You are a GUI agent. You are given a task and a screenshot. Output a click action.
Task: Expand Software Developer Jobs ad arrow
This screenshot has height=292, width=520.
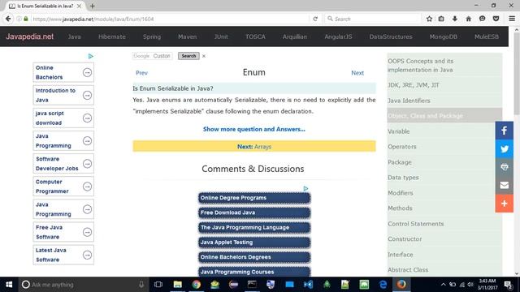[87, 164]
